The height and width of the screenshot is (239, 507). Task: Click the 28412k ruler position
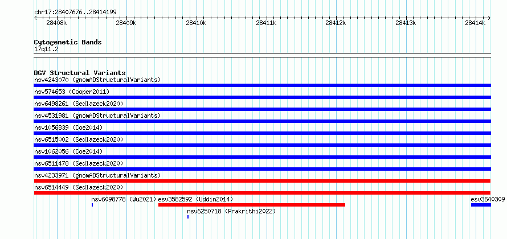point(336,23)
